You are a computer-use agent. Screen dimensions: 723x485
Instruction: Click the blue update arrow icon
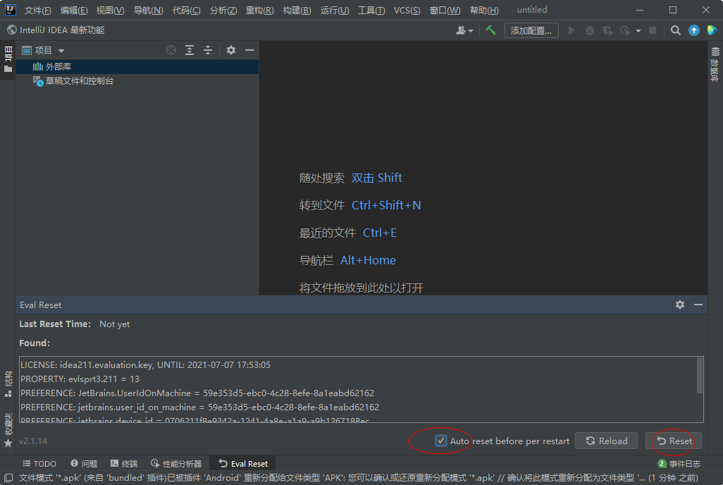[x=694, y=30]
